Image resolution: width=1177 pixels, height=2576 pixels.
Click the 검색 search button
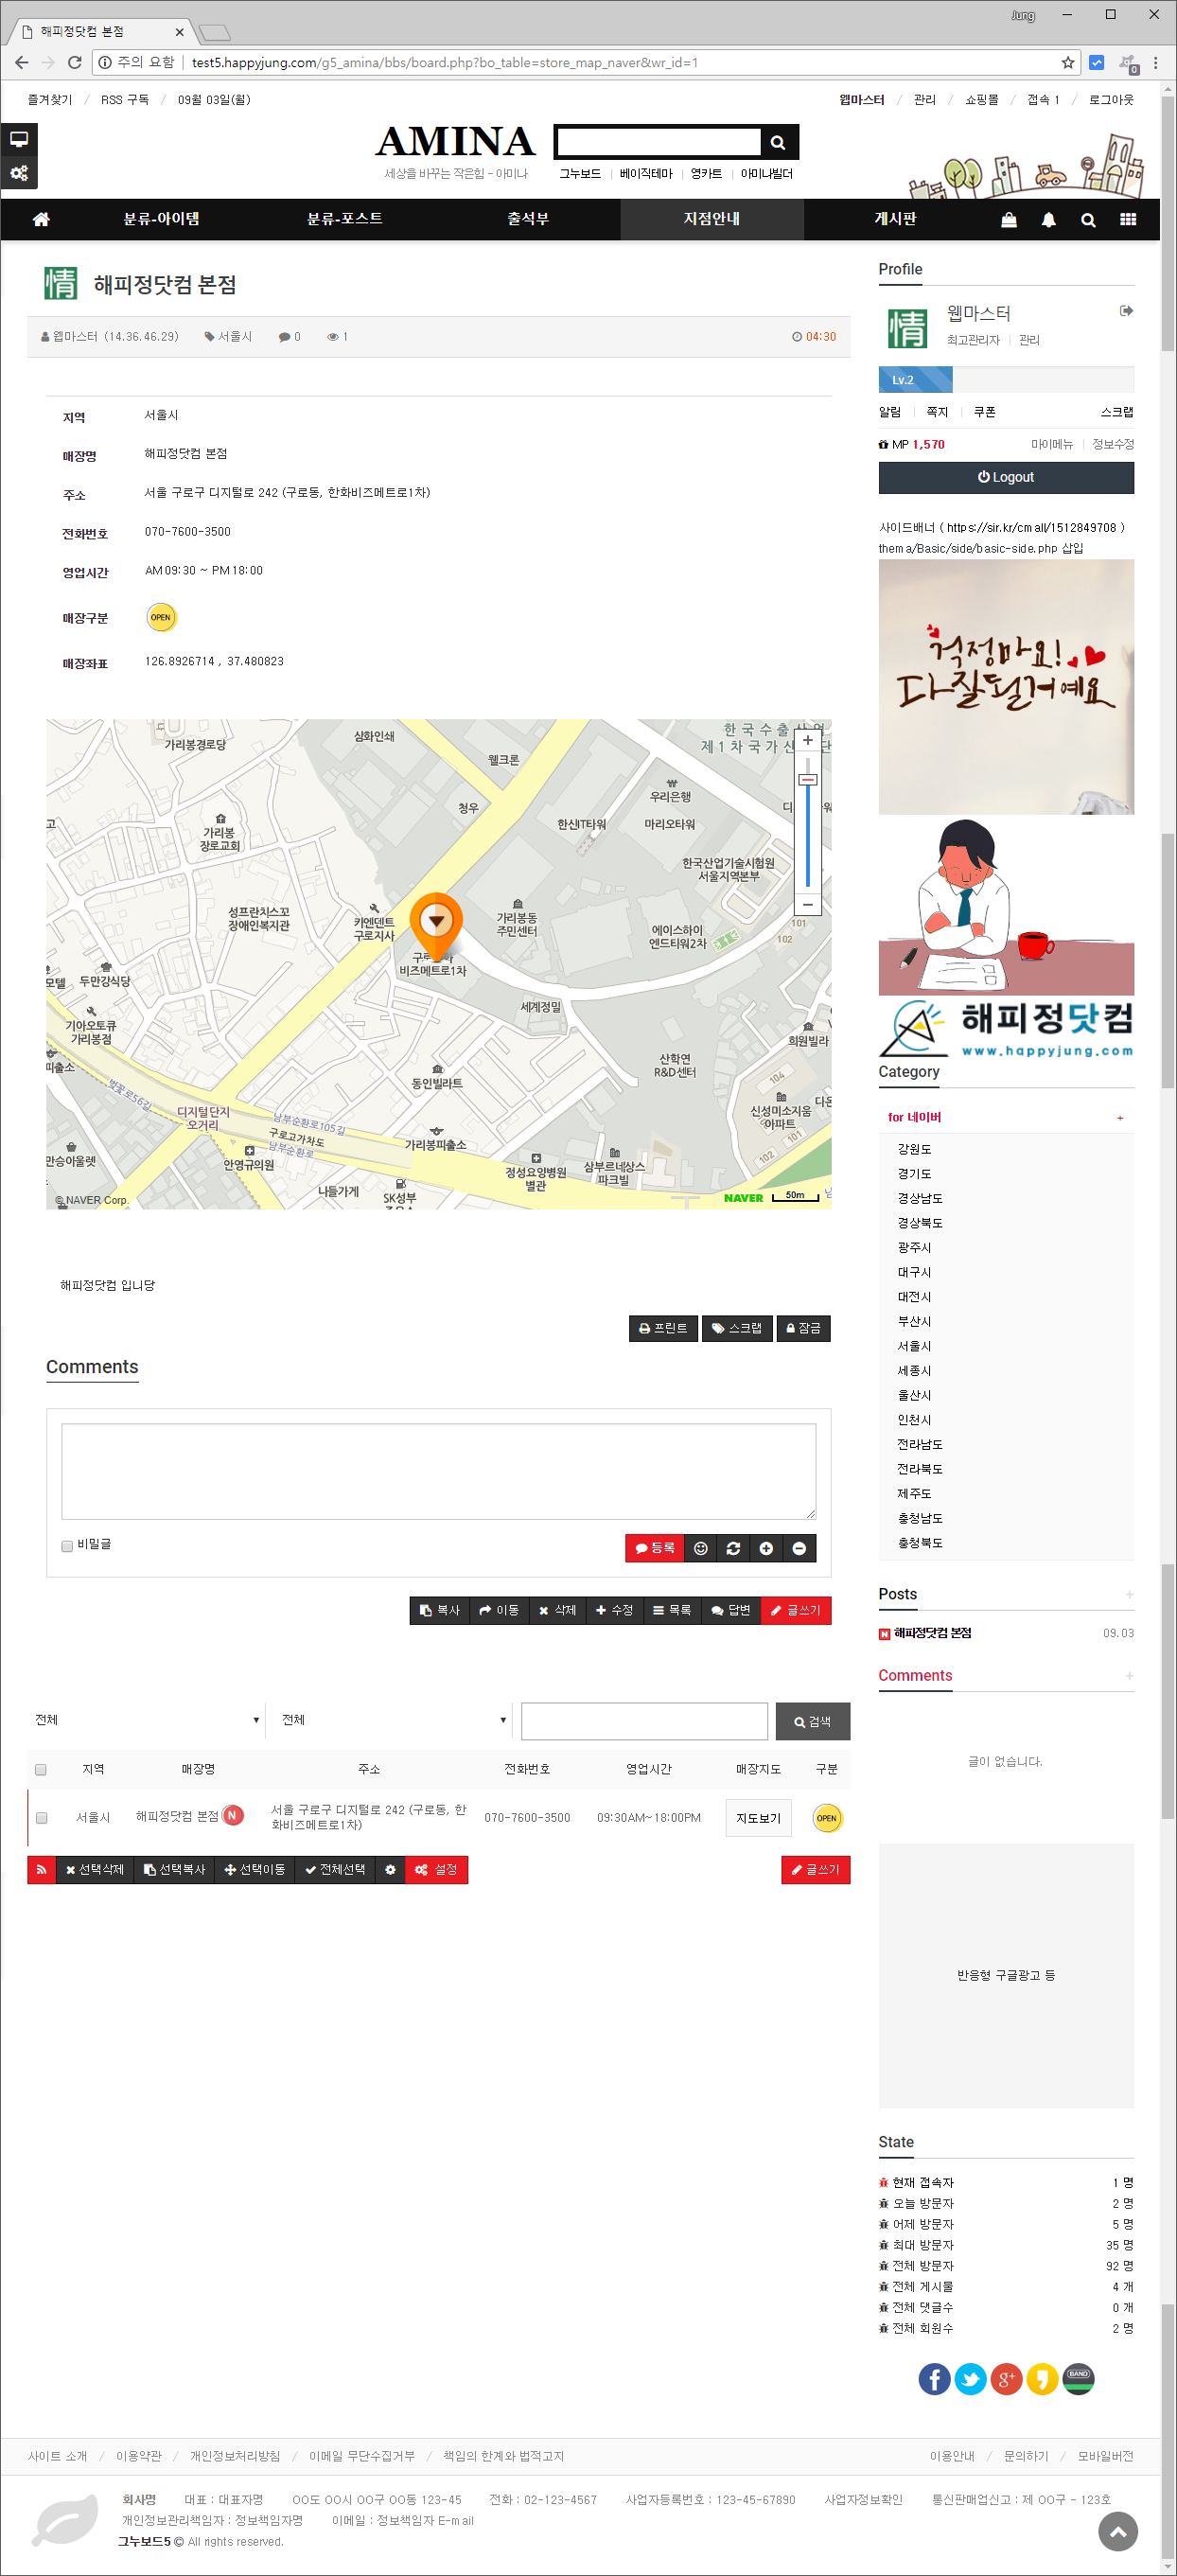coord(813,1721)
